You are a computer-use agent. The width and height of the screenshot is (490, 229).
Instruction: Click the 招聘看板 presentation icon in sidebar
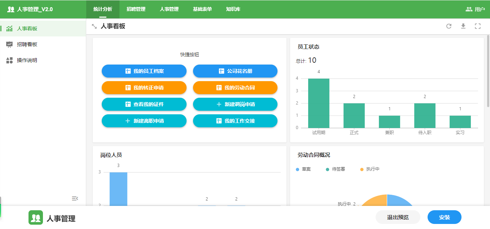[x=9, y=44]
